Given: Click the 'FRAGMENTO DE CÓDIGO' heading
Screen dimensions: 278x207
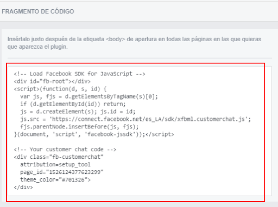Looking at the screenshot, I should [38, 11].
